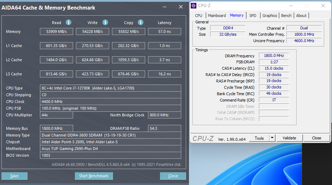Click L2 Cache latency value 3.7 ns
The height and width of the screenshot is (185, 332).
(x=165, y=60)
